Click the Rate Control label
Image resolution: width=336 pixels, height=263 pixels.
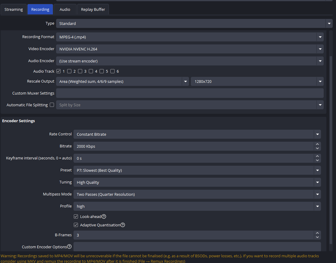point(60,134)
